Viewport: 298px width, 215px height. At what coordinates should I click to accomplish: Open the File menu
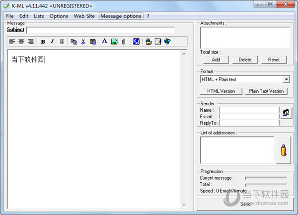coord(10,16)
